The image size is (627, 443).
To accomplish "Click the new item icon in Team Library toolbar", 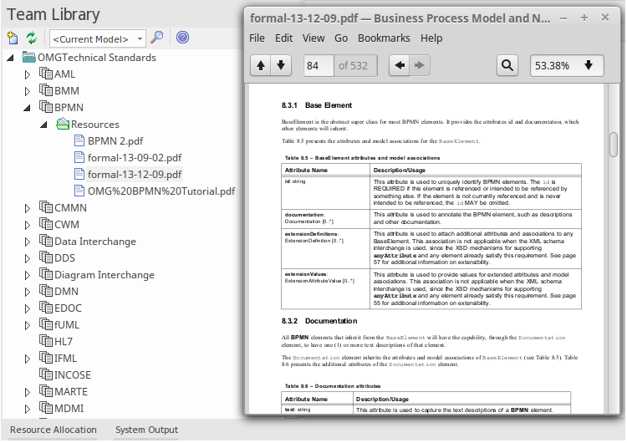I will [x=12, y=38].
